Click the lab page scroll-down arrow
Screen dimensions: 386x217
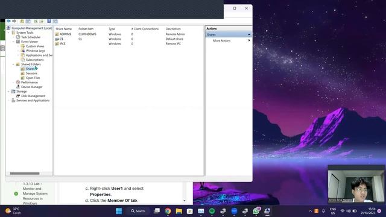click(x=185, y=201)
